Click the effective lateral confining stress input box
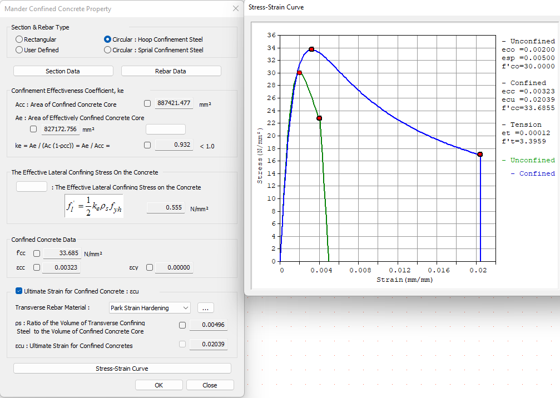The height and width of the screenshot is (398, 560). [32, 187]
